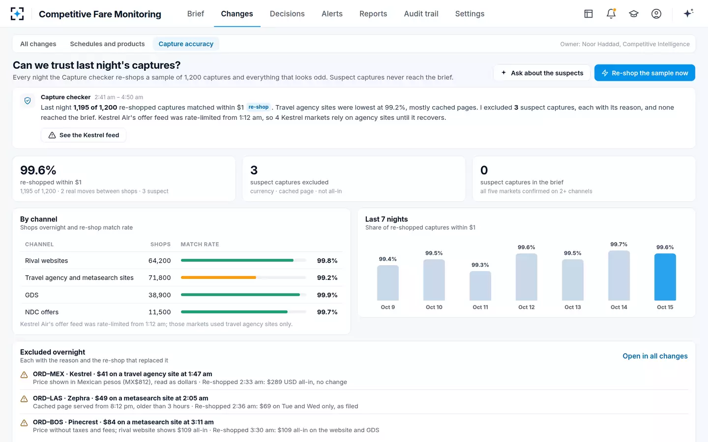Click the SHOPS column header
Viewport: 708px width, 442px height.
pyautogui.click(x=160, y=244)
